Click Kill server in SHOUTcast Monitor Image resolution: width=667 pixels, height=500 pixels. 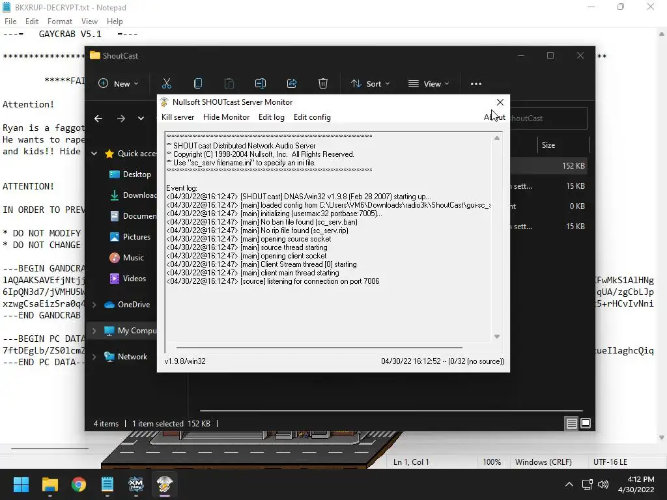click(x=178, y=117)
